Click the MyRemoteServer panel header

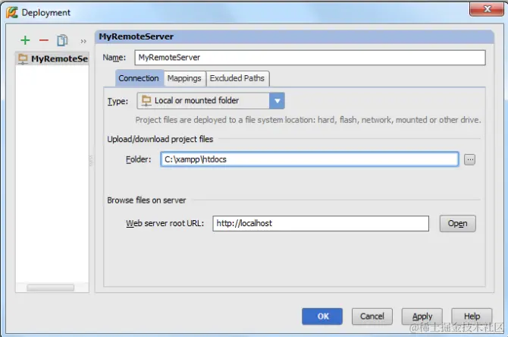click(294, 36)
